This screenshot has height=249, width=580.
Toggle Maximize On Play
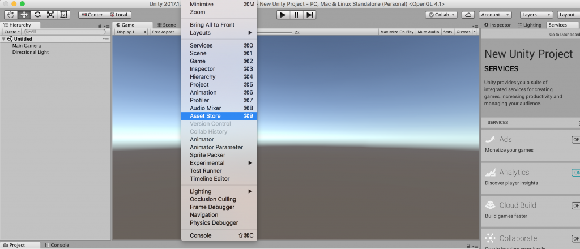pyautogui.click(x=397, y=32)
